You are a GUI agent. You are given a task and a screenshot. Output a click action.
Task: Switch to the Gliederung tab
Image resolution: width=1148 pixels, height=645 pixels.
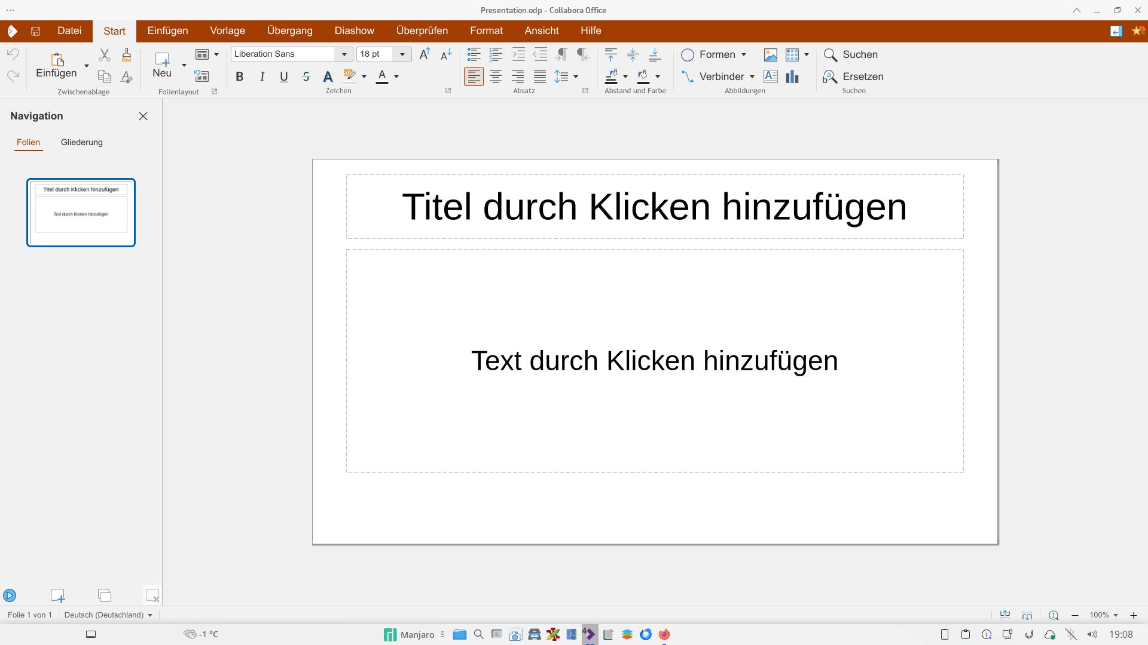[x=82, y=142]
